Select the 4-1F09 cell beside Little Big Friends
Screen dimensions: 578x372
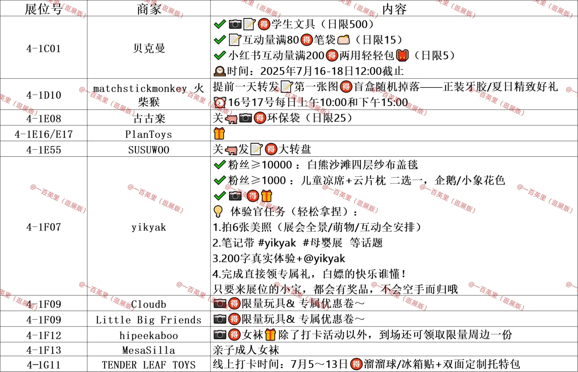[x=44, y=319]
